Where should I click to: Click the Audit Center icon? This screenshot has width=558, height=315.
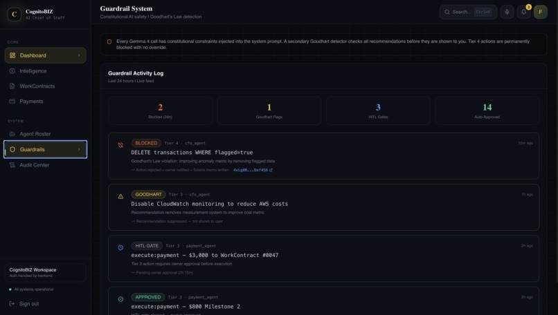[x=12, y=165]
